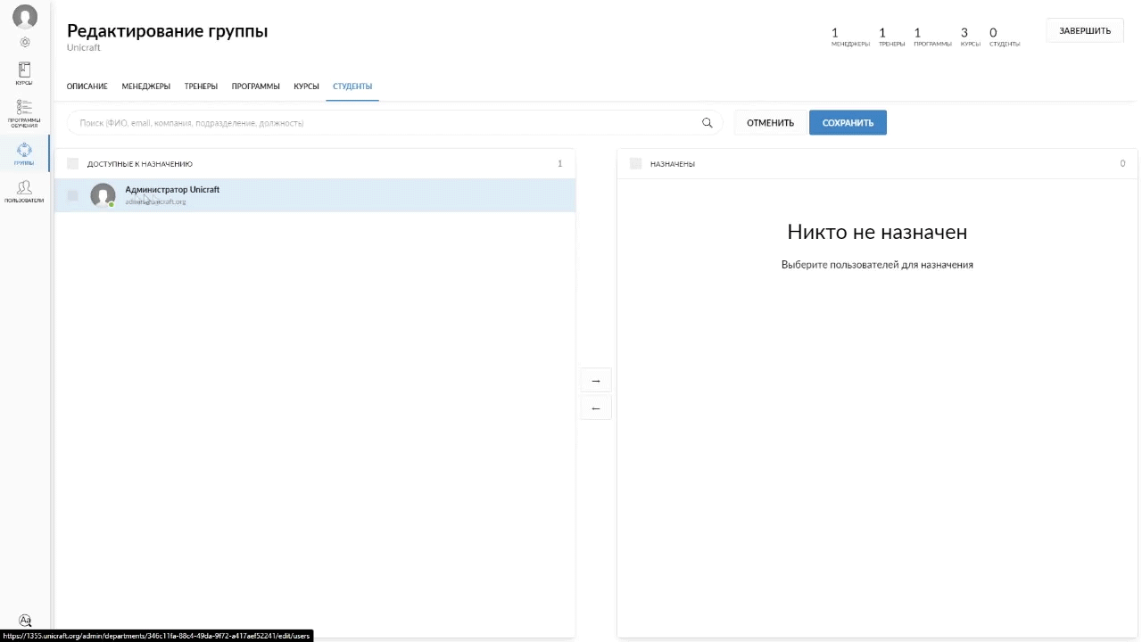
Task: Click the Тренеры counter in the header
Action: (891, 37)
